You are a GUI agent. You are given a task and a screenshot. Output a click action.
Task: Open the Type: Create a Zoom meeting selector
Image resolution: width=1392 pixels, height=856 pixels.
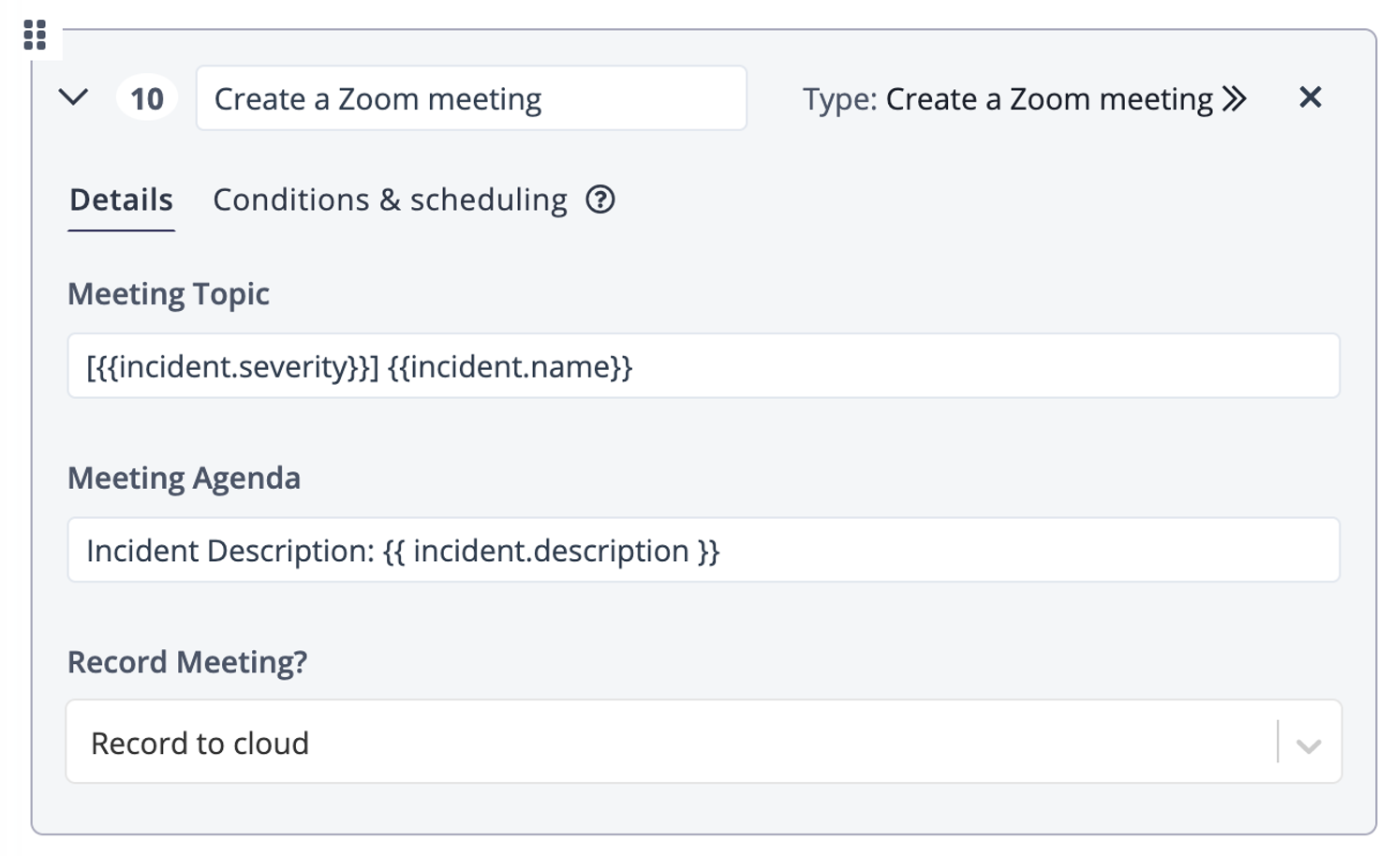[1025, 98]
